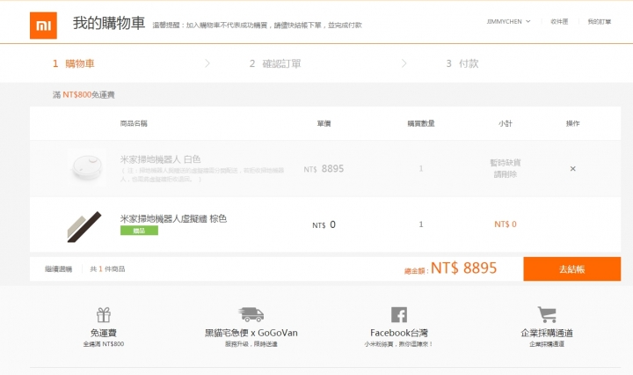
Task: Click the Facebook logo icon
Action: pos(399,314)
